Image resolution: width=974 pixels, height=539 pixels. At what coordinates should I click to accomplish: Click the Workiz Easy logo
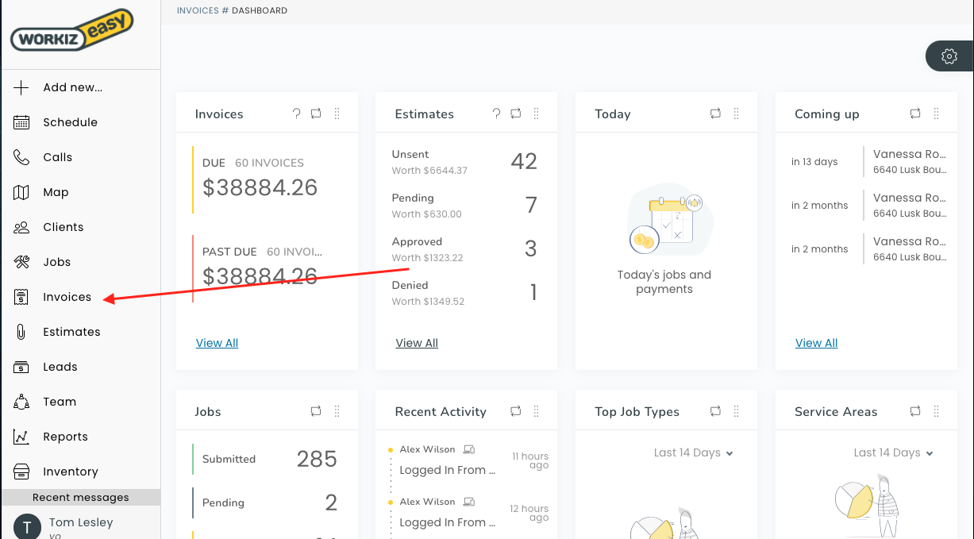[x=71, y=32]
